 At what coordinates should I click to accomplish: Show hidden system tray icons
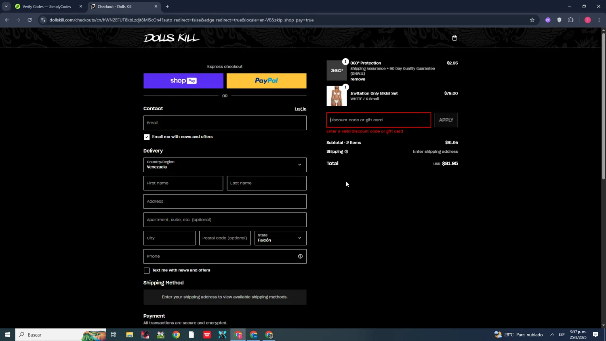click(552, 335)
